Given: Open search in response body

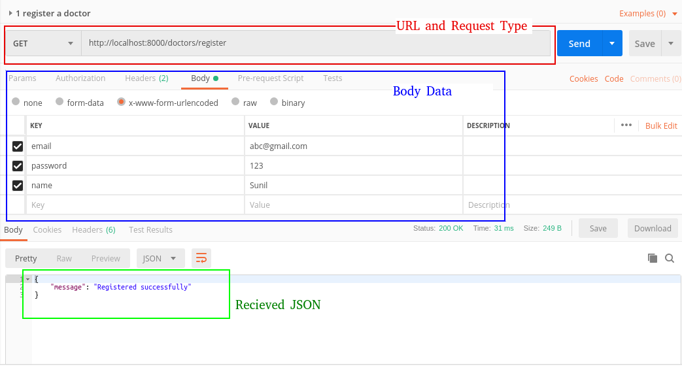Looking at the screenshot, I should tap(670, 258).
